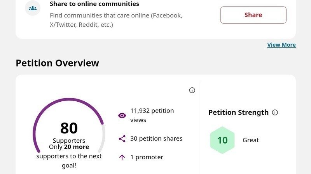Click the 1 promoter label
Viewport: 311px width, 174px height.
[x=147, y=157]
